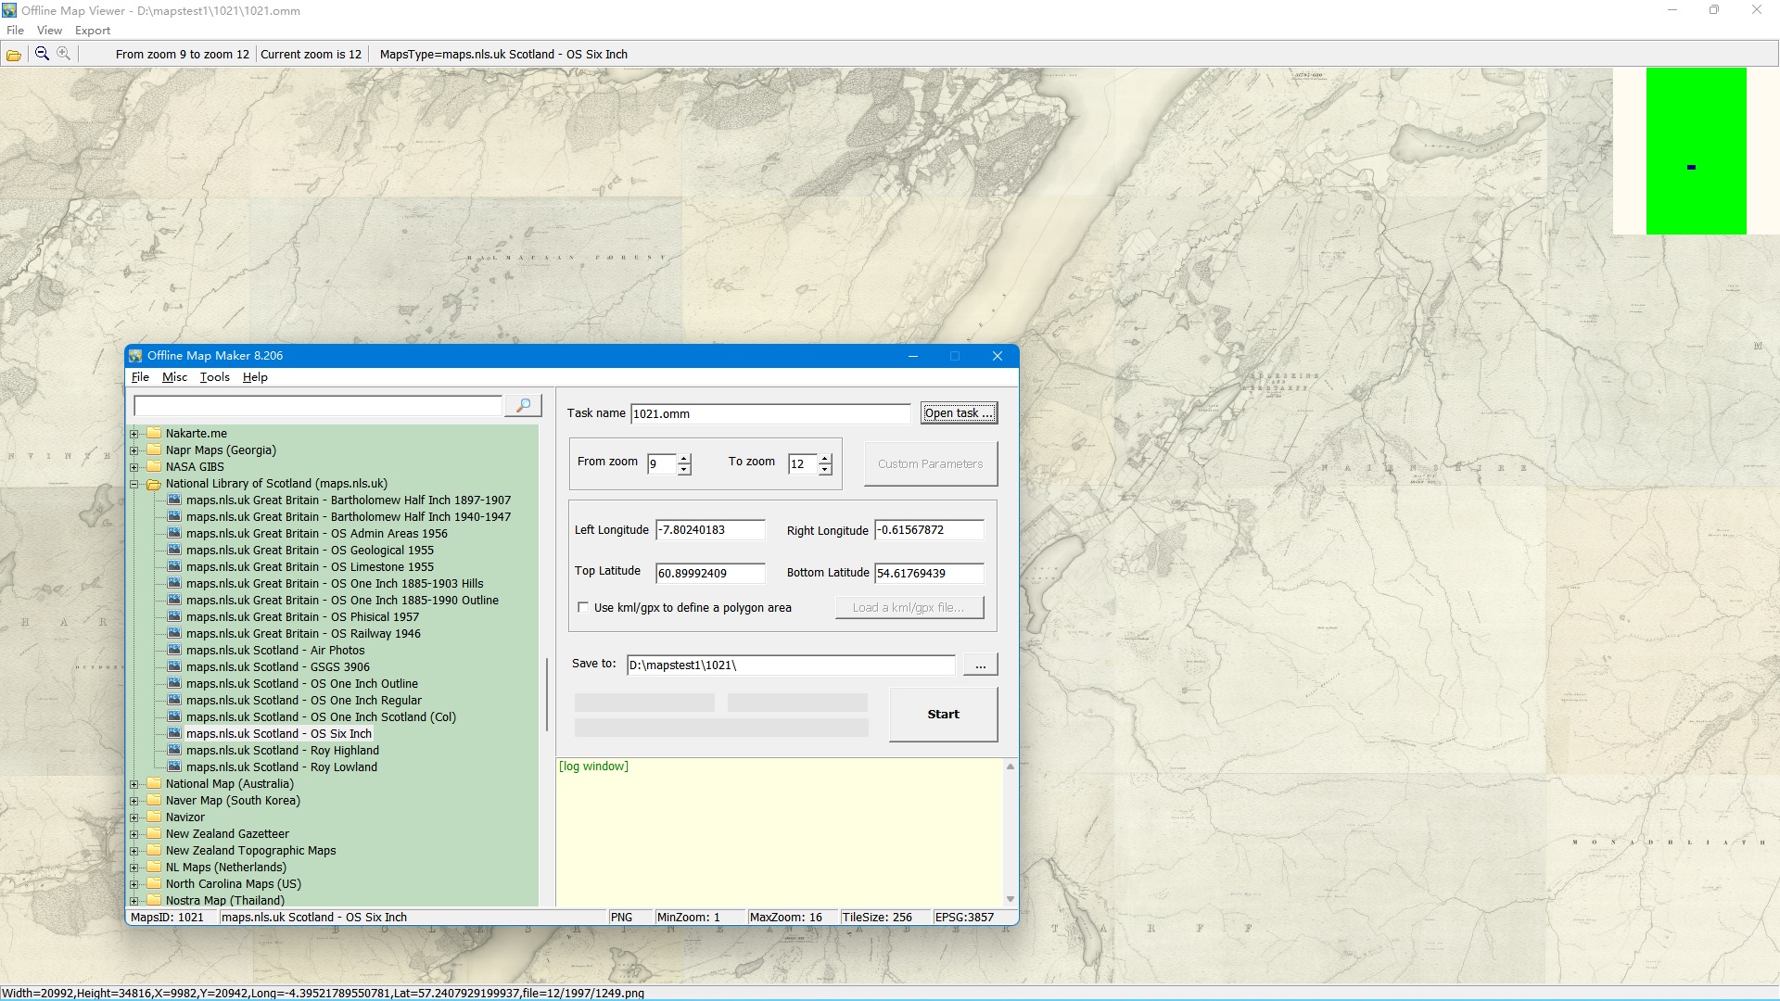
Task: Click the Offline Map Maker title bar icon
Action: click(136, 356)
